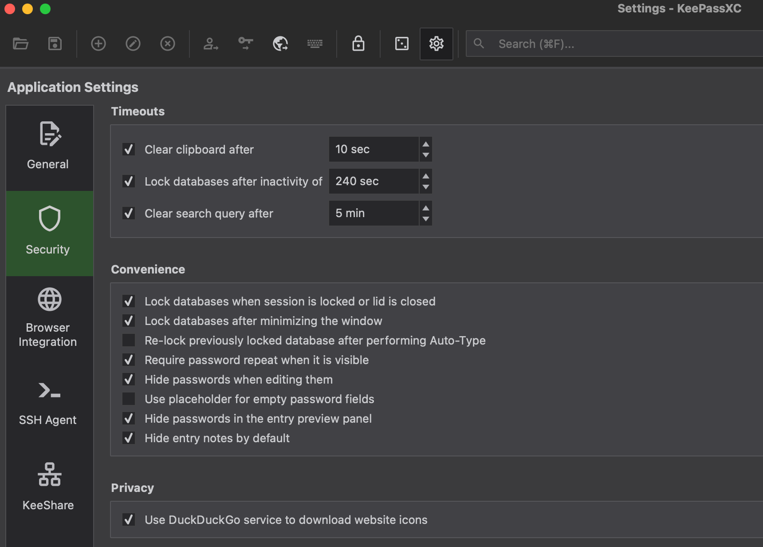Click the Delete Entry icon in toolbar
The height and width of the screenshot is (547, 763).
(168, 44)
